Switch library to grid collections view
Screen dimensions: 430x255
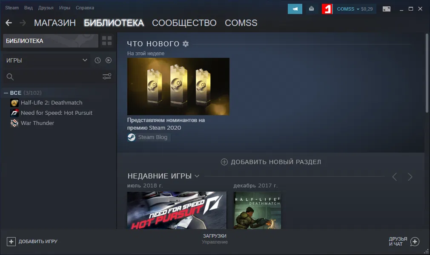[107, 41]
